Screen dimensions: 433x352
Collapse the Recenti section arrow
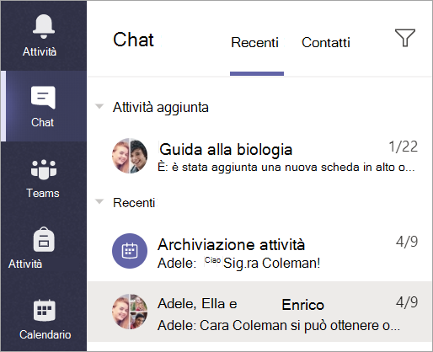click(99, 201)
